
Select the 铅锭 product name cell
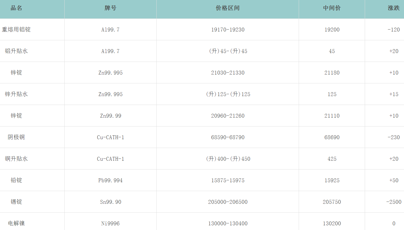[16, 180]
